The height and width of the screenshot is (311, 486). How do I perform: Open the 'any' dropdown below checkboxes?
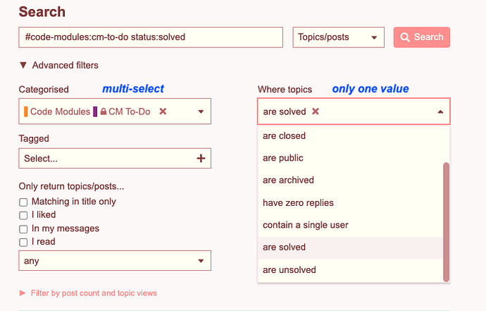point(115,261)
